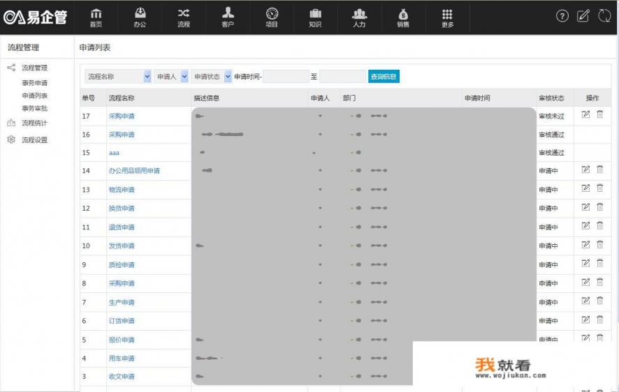Viewport: 619px width, 392px height.
Task: Open 申请列表 in the sidebar
Action: click(35, 96)
